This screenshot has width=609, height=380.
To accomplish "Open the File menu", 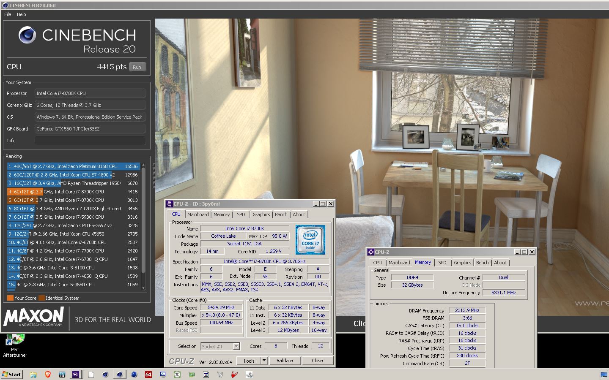I will coord(8,14).
